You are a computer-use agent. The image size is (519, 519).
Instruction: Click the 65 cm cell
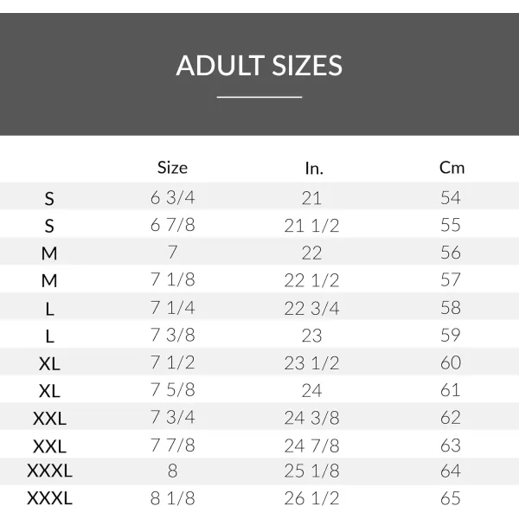click(x=451, y=499)
